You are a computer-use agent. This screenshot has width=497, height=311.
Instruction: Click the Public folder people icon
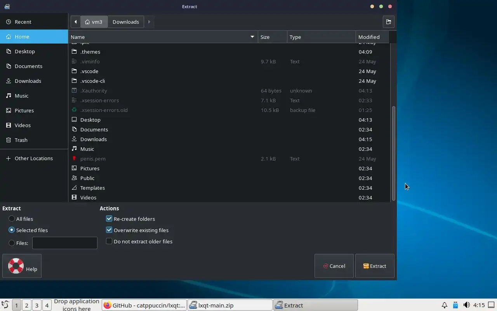74,178
